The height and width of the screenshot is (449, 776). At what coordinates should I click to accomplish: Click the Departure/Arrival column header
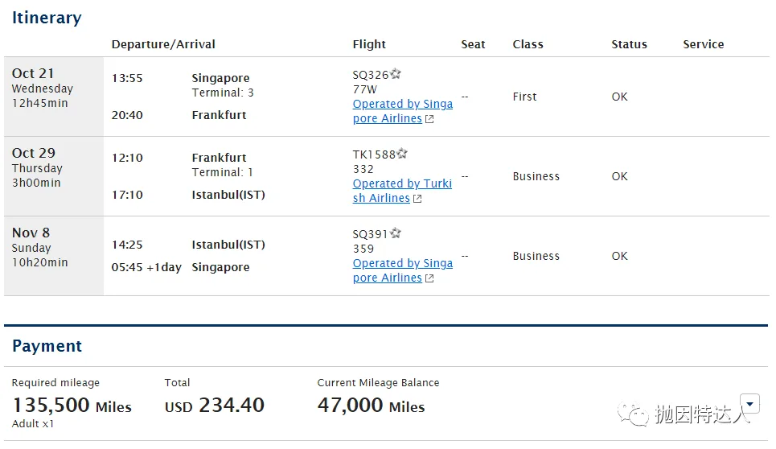(163, 44)
